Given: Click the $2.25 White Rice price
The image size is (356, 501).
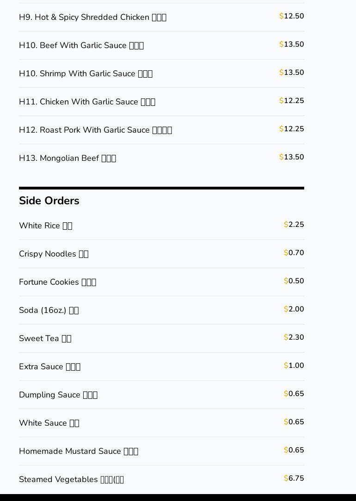Looking at the screenshot, I should coord(294,225).
